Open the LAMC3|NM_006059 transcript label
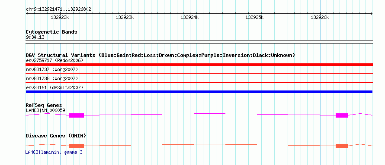This screenshot has height=165, width=385. [45, 110]
